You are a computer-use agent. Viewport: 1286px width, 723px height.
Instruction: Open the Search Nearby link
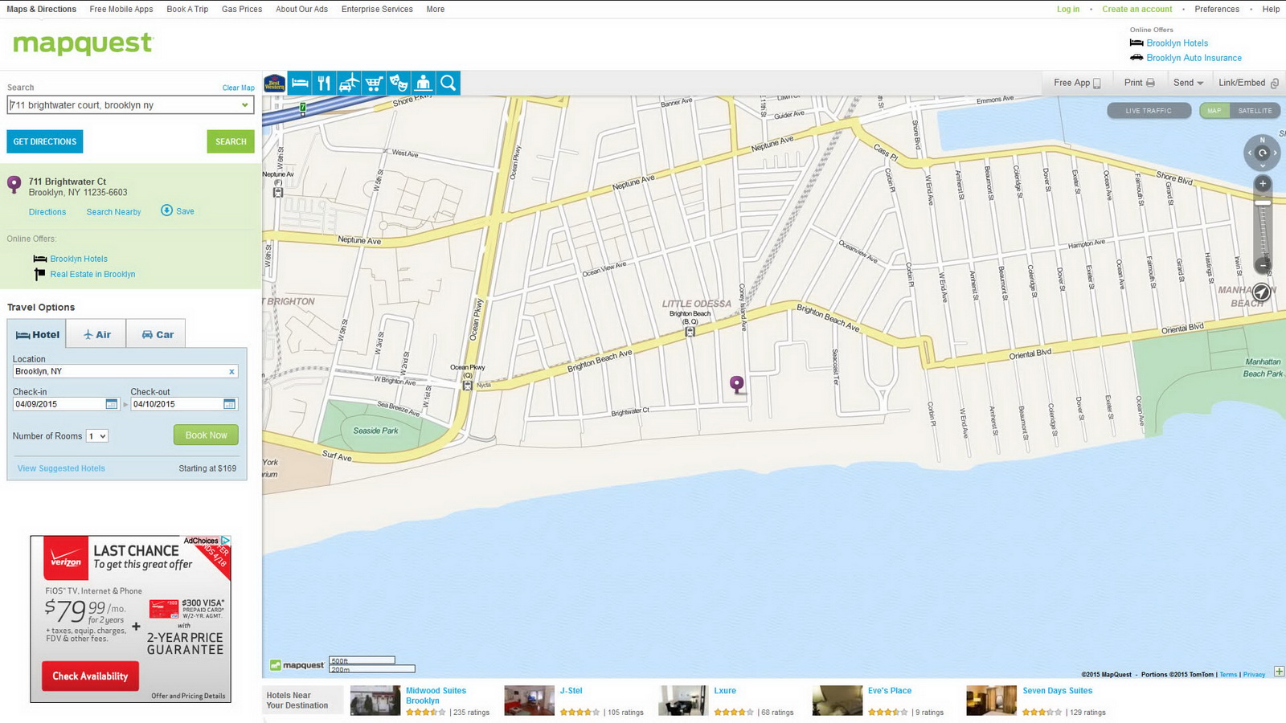[113, 212]
